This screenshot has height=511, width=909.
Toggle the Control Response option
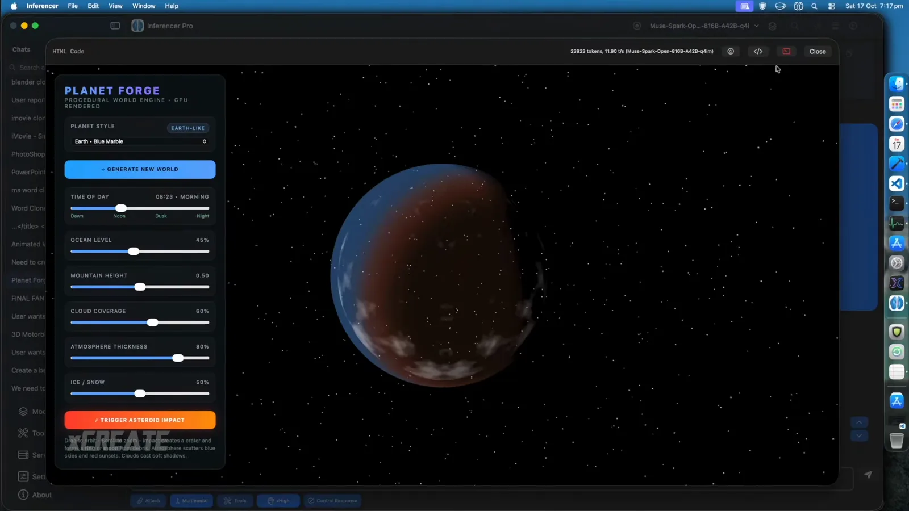click(x=332, y=501)
